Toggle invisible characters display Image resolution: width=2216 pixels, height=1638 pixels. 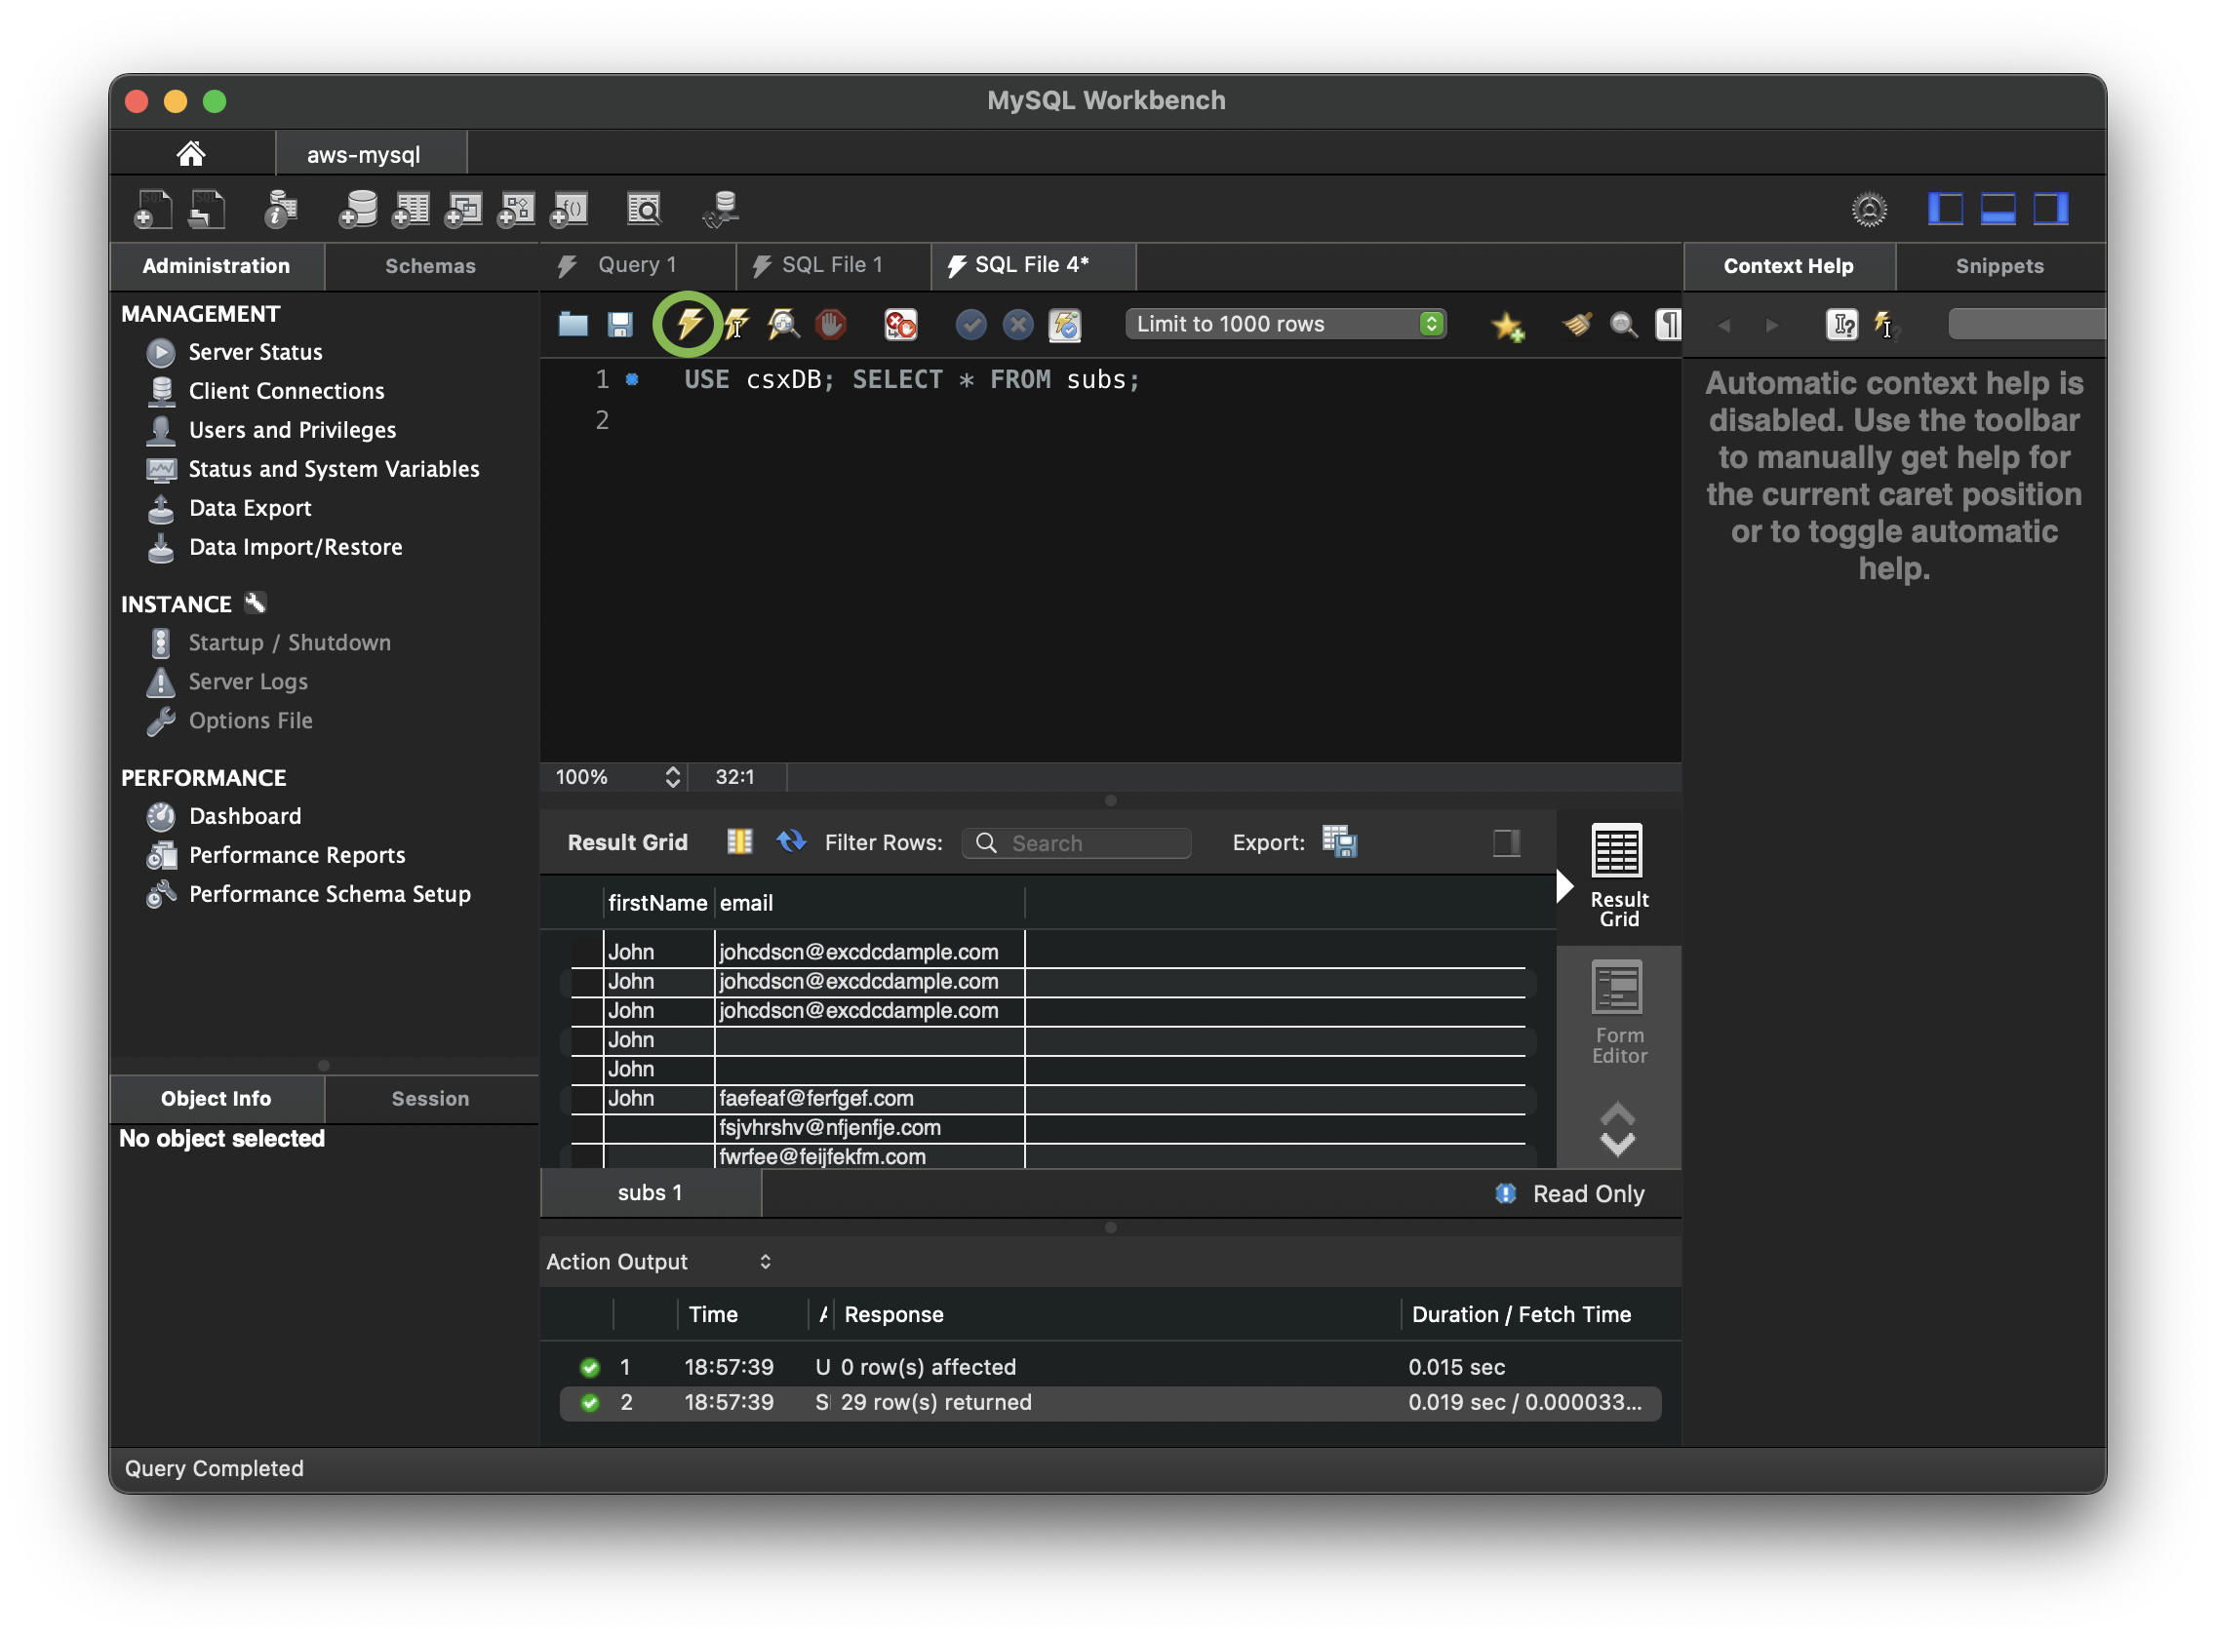click(x=1669, y=325)
